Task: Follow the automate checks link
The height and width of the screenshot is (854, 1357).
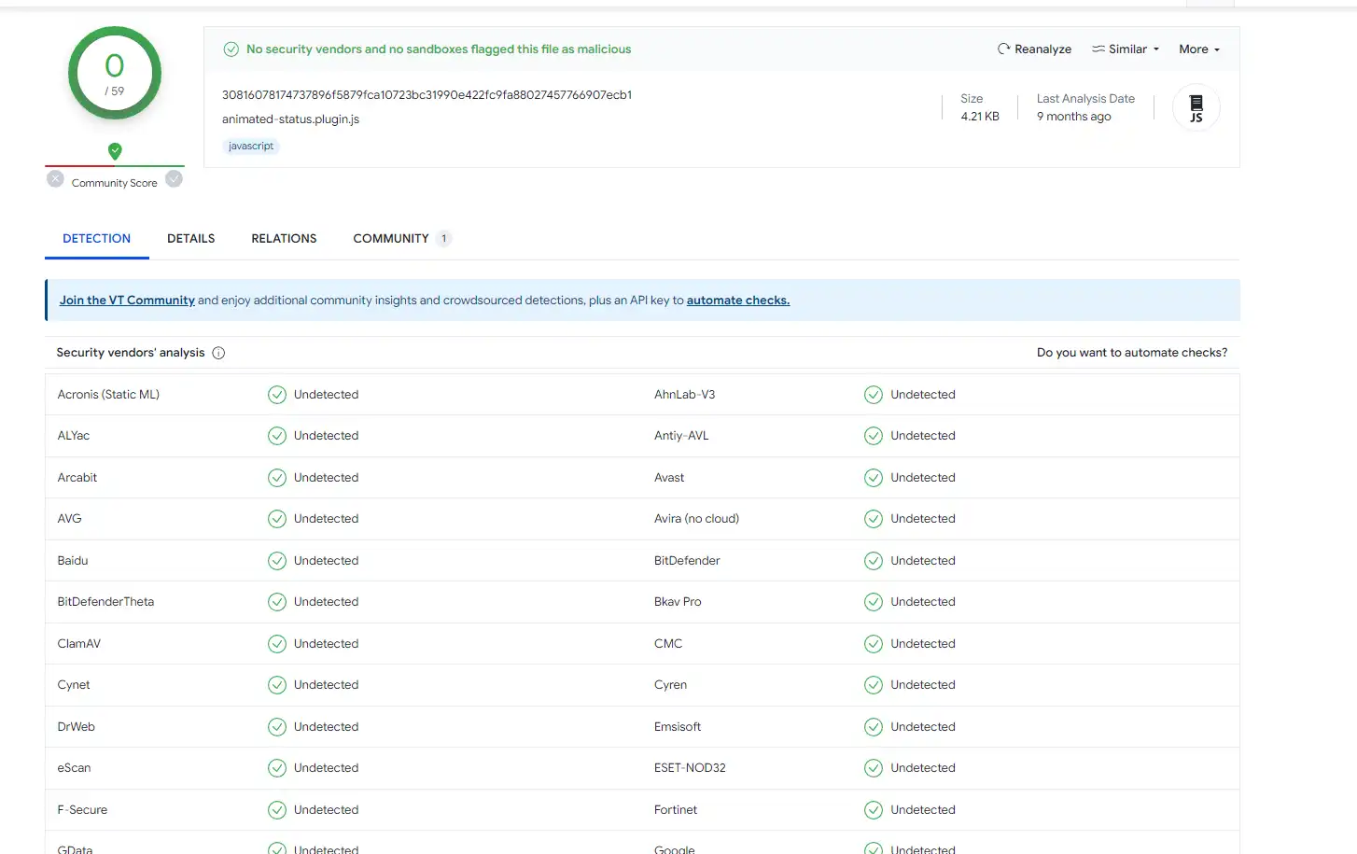Action: click(x=738, y=301)
